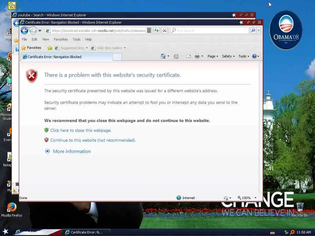This screenshot has height=236, width=315.
Task: Click the star Start button on taskbar
Action: pos(6,232)
